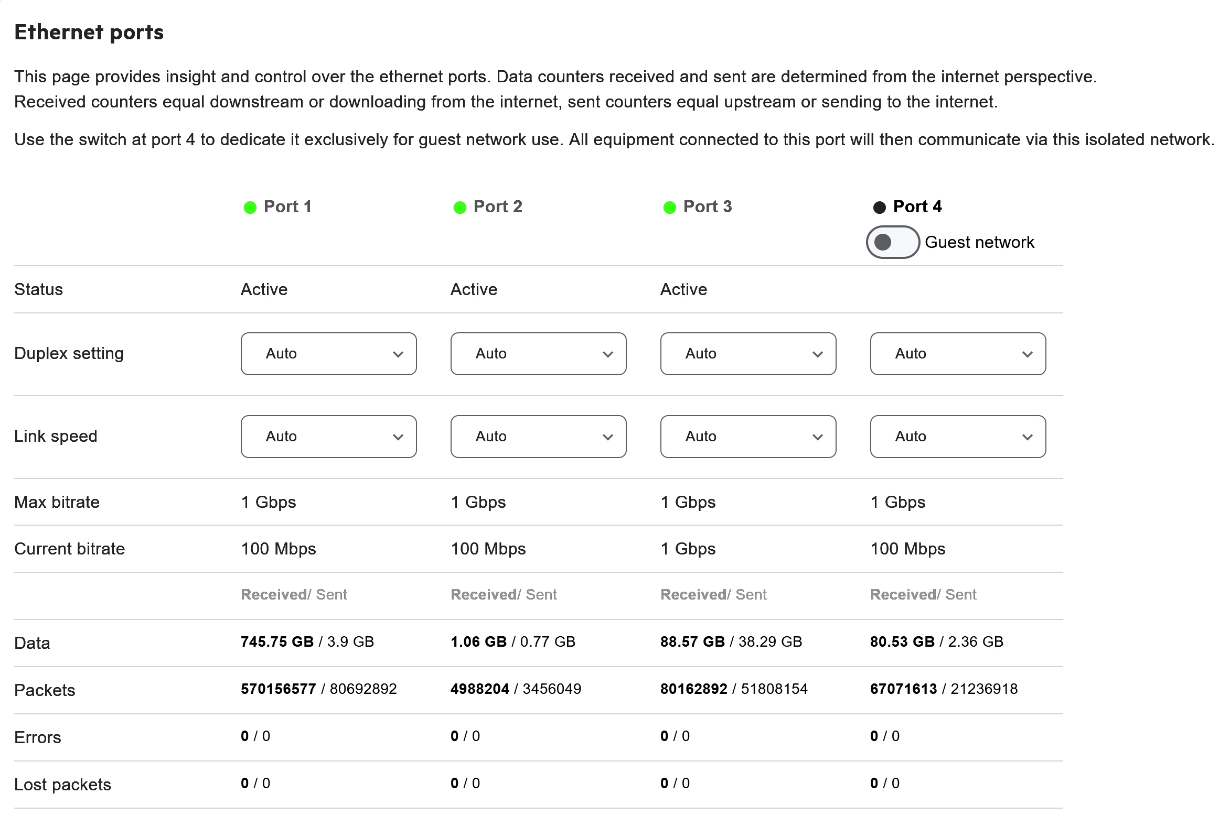Click Port 3 packets count 80162892
The width and height of the screenshot is (1230, 816).
click(x=693, y=689)
